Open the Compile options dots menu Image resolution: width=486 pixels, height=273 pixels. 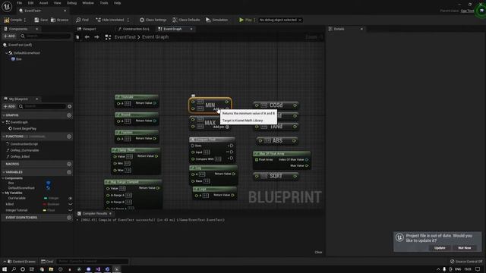pyautogui.click(x=25, y=20)
